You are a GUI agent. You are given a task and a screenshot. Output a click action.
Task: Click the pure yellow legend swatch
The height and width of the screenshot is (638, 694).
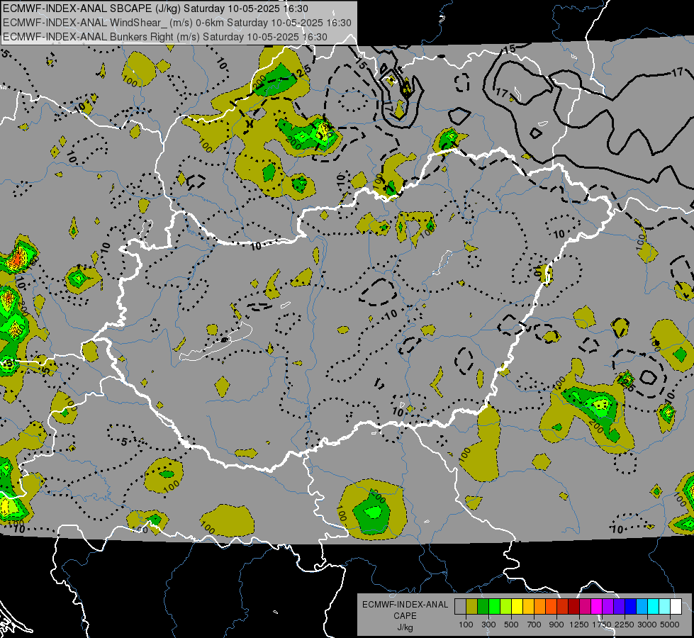pyautogui.click(x=517, y=607)
